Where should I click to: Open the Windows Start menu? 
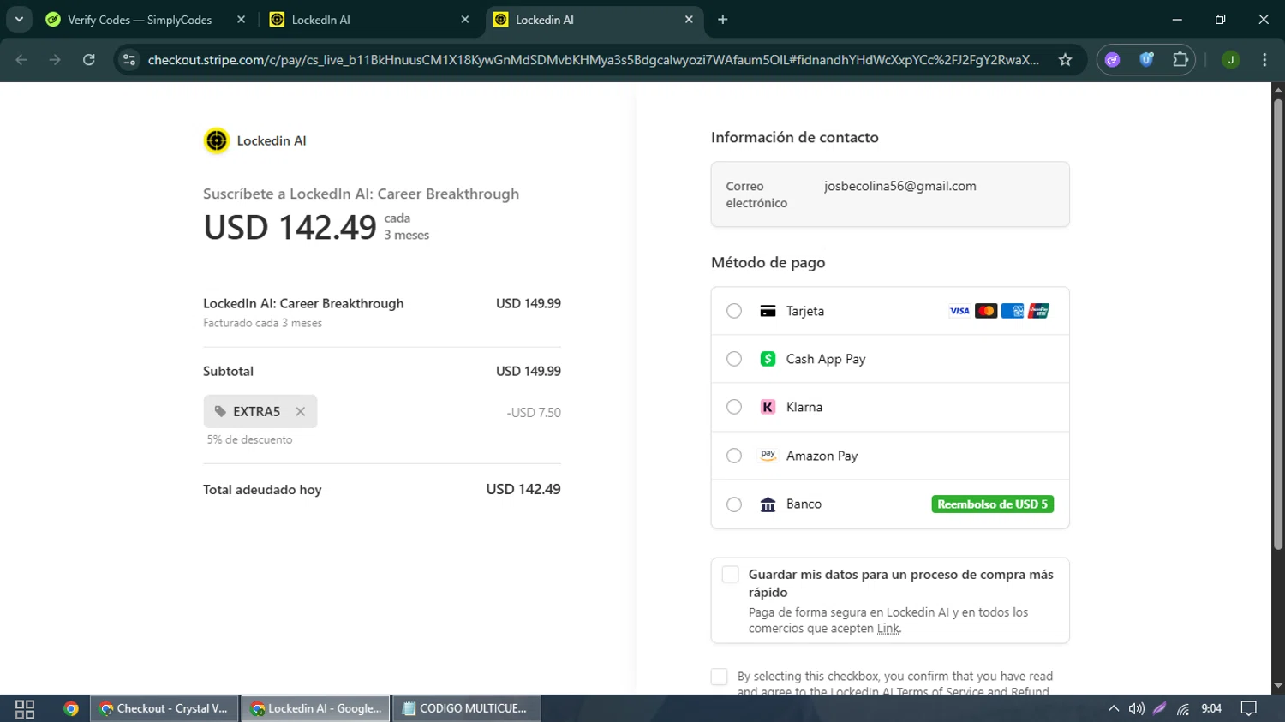click(x=25, y=708)
